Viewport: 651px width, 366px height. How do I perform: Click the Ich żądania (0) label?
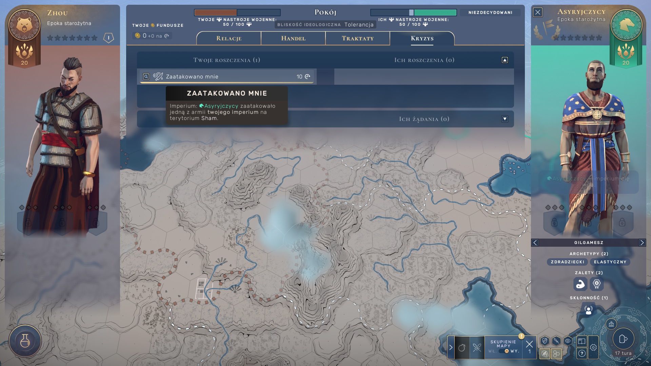(424, 119)
